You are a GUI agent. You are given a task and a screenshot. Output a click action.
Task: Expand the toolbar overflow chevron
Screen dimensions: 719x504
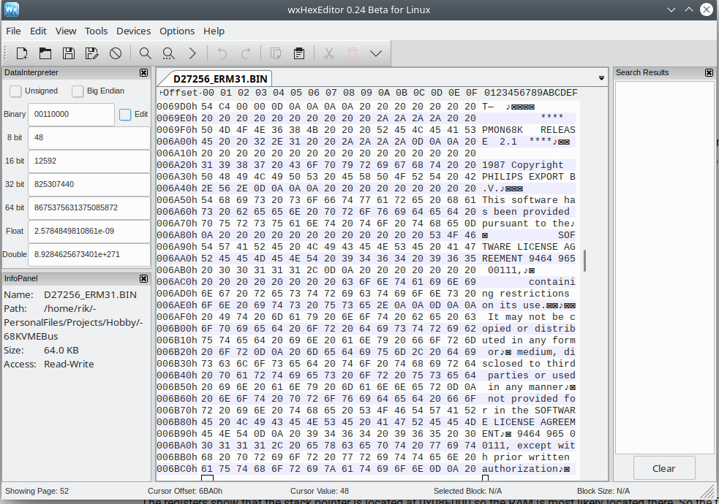tap(376, 53)
